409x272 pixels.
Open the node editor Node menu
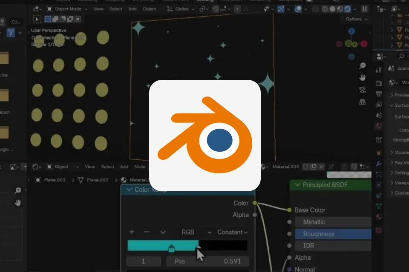(140, 167)
